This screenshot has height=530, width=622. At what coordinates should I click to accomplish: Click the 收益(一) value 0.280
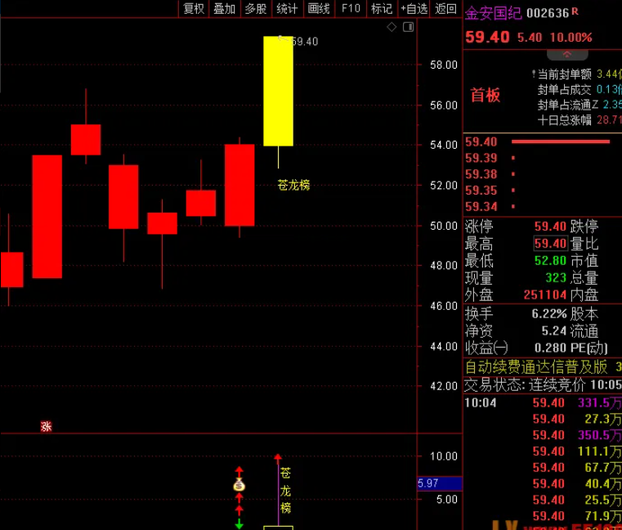(550, 348)
